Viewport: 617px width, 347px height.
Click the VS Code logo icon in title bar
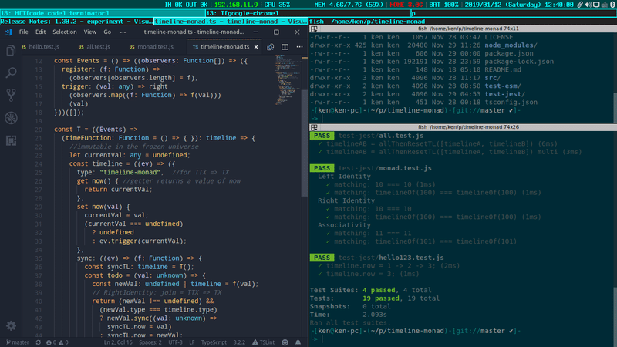point(8,32)
